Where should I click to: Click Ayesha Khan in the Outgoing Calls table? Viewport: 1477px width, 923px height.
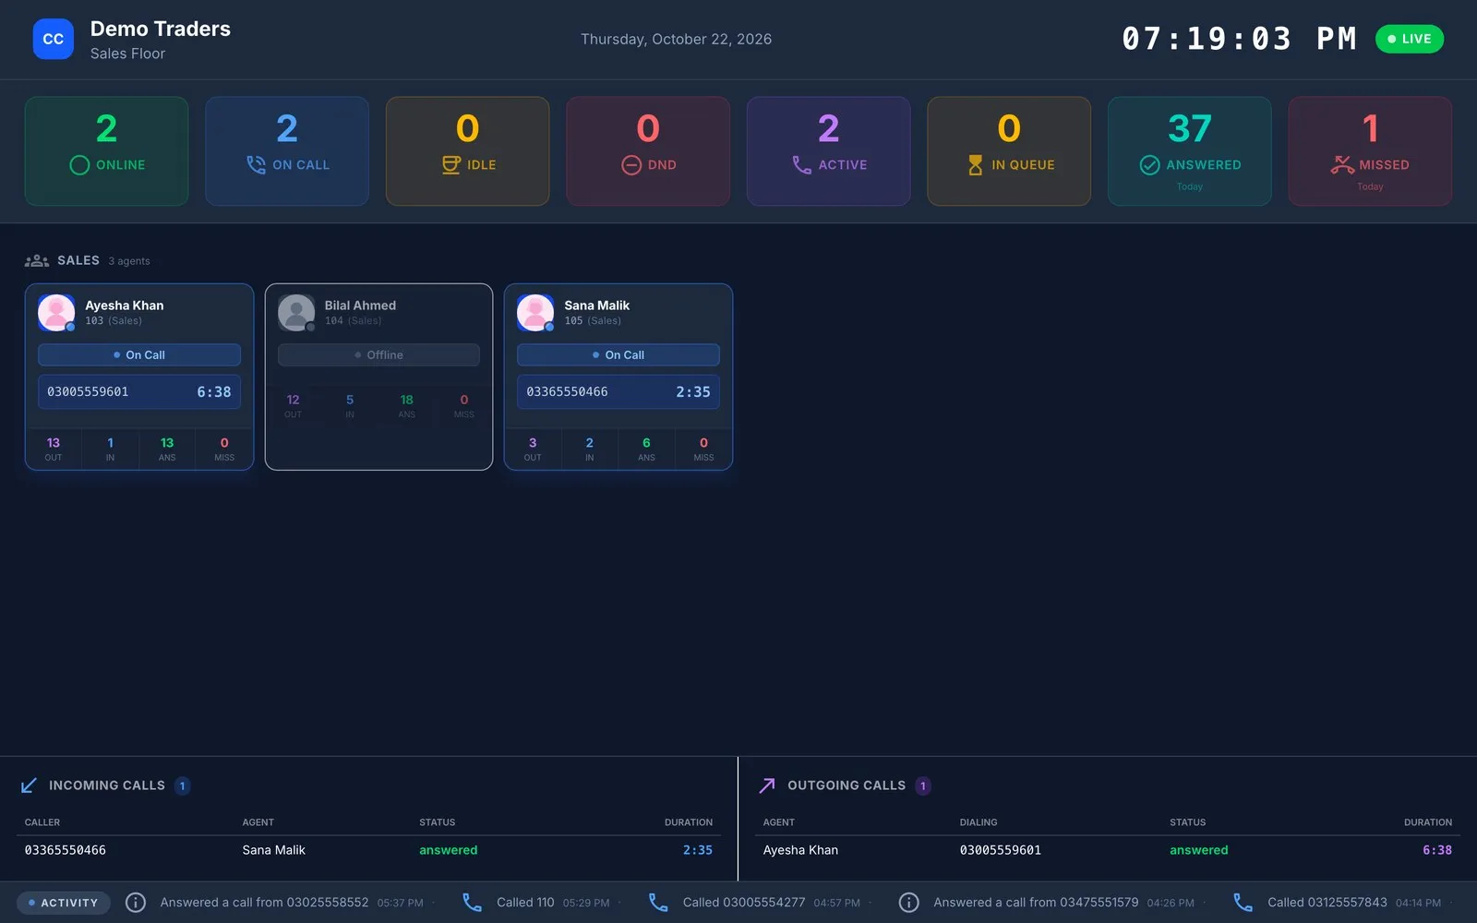(800, 850)
